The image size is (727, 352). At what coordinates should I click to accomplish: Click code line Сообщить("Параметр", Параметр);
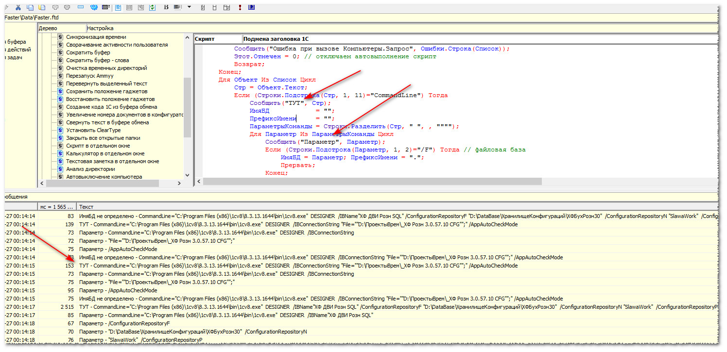pos(325,142)
